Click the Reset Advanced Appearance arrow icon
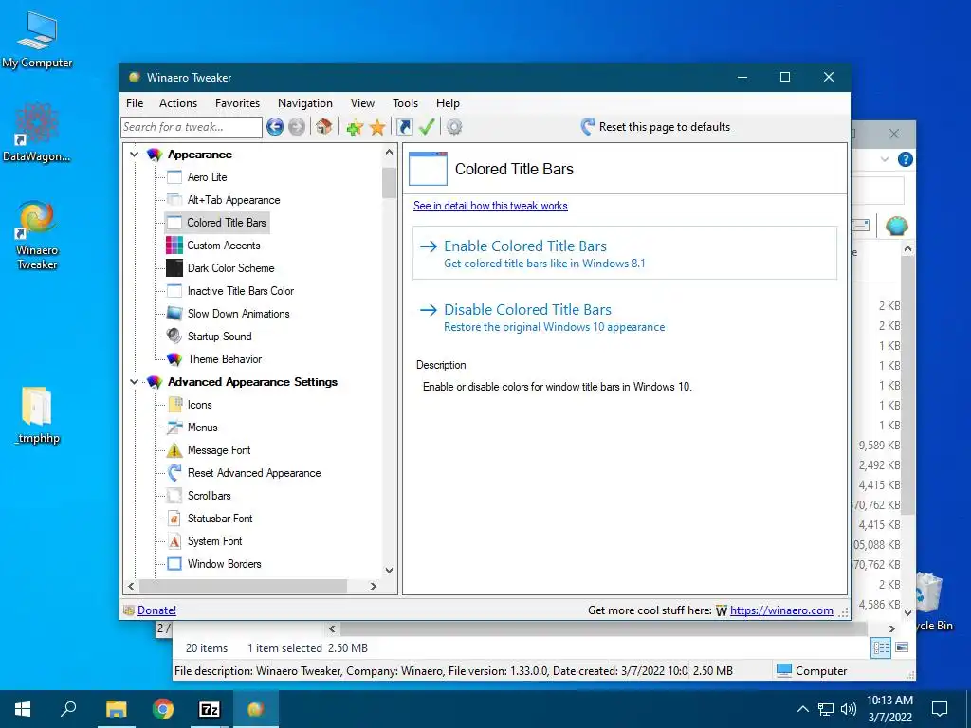The height and width of the screenshot is (728, 971). [x=174, y=473]
